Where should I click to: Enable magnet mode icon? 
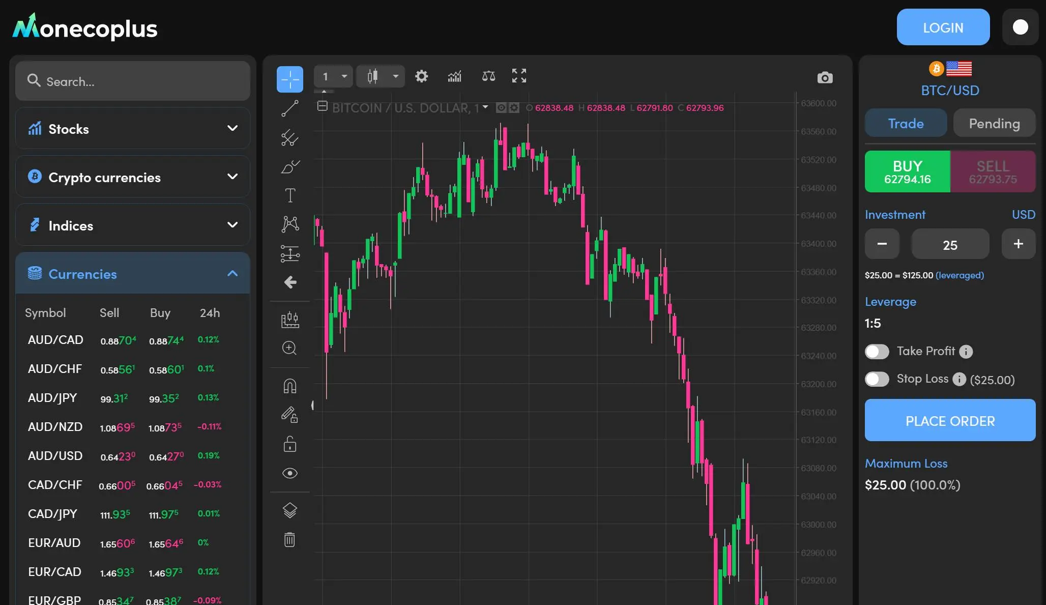[x=289, y=386]
